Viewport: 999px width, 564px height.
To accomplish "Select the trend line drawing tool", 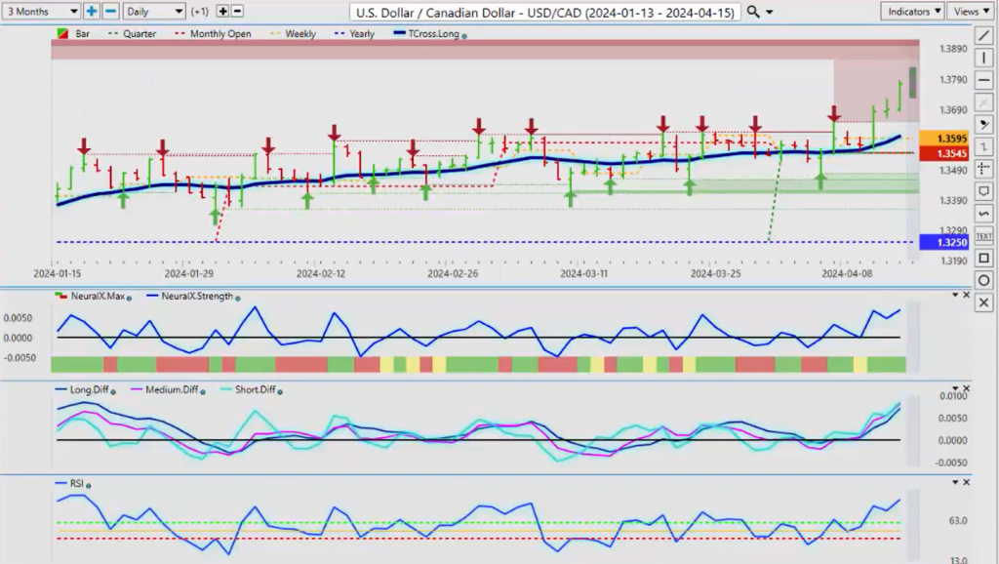I will coord(983,36).
